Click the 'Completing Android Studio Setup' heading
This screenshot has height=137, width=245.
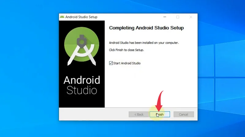146,28
